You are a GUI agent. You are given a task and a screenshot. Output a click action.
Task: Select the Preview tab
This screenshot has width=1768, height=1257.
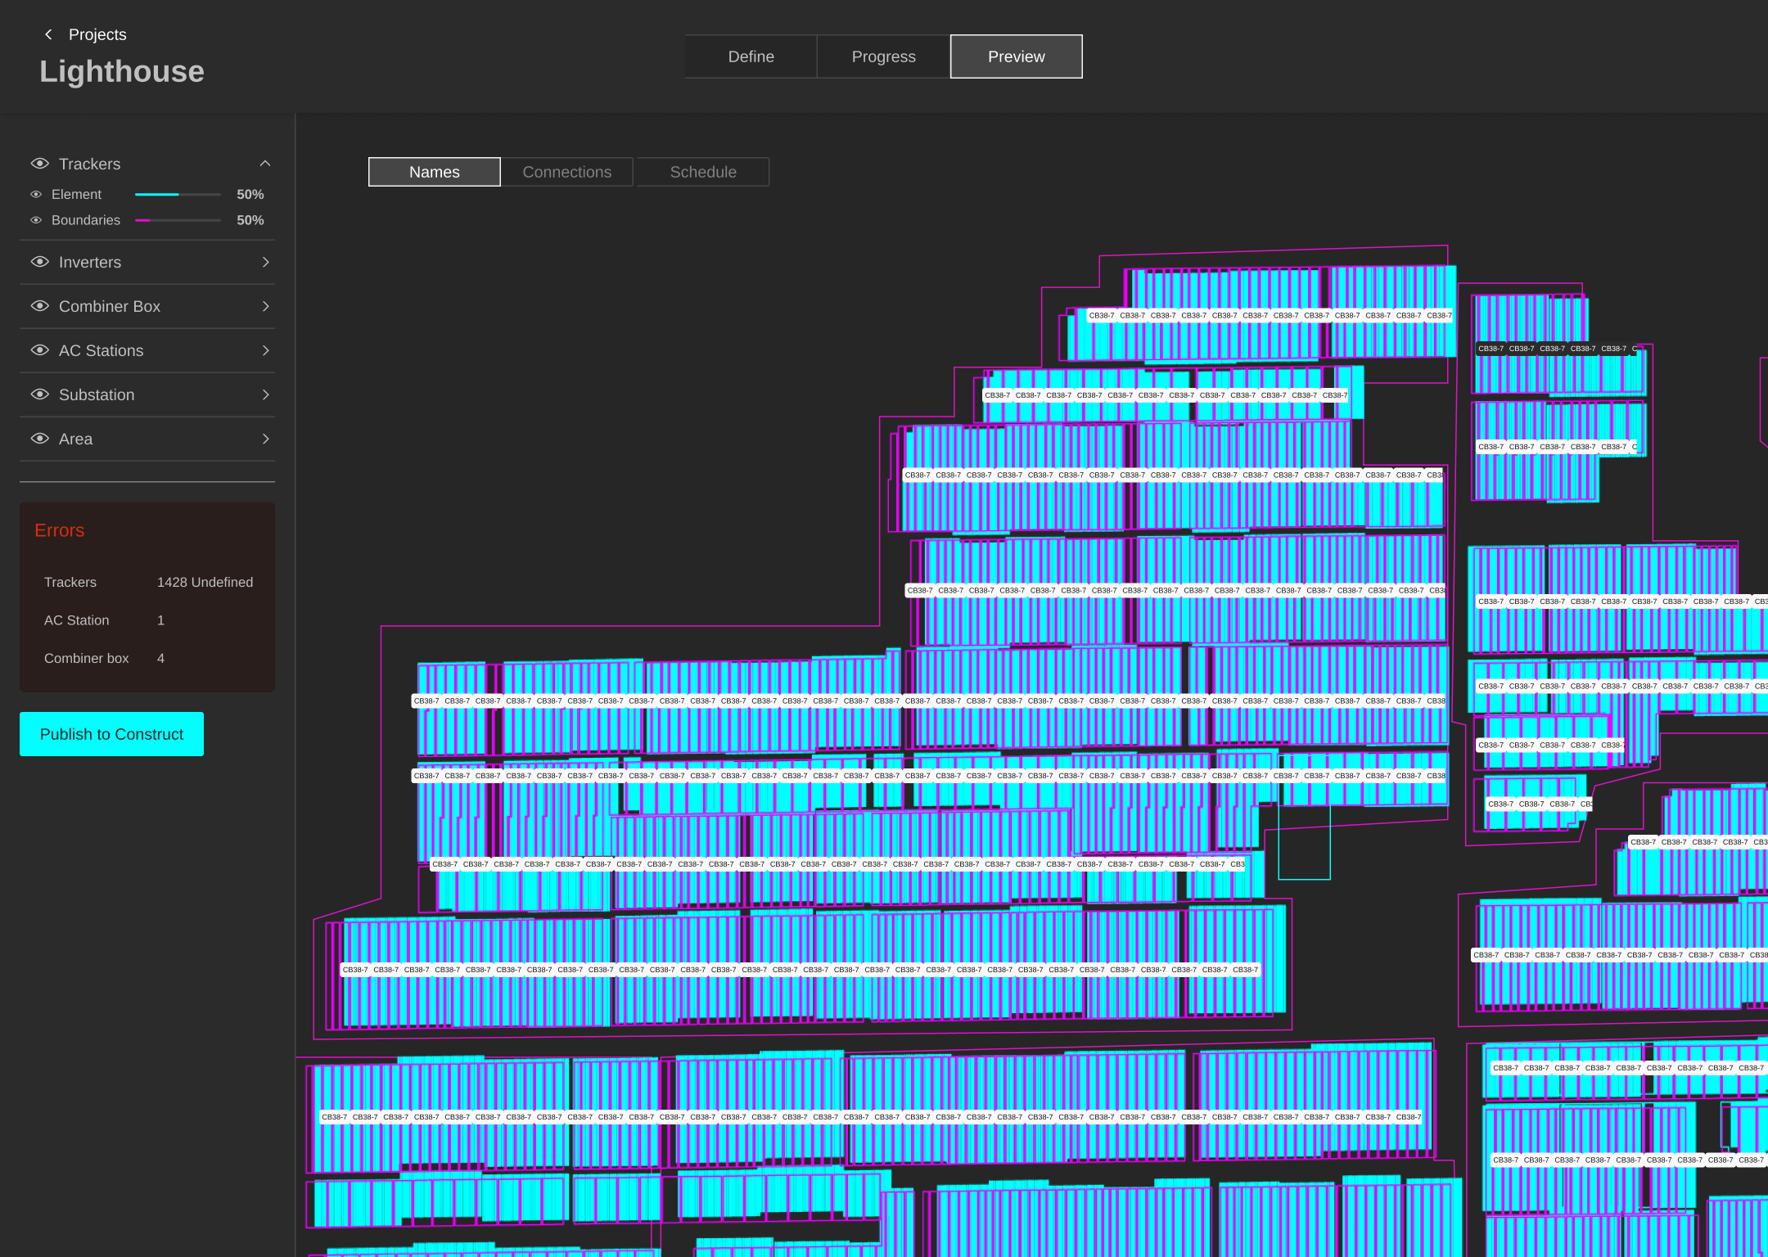click(1016, 56)
